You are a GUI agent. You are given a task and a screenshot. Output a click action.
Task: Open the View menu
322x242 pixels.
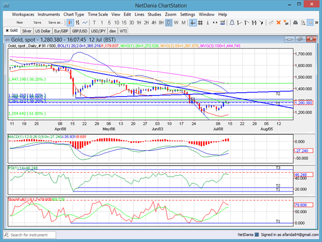point(116,14)
